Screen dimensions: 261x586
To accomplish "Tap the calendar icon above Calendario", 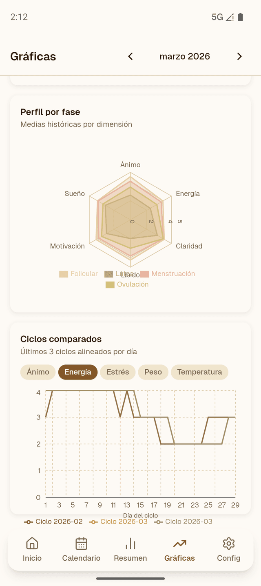I will pyautogui.click(x=81, y=543).
